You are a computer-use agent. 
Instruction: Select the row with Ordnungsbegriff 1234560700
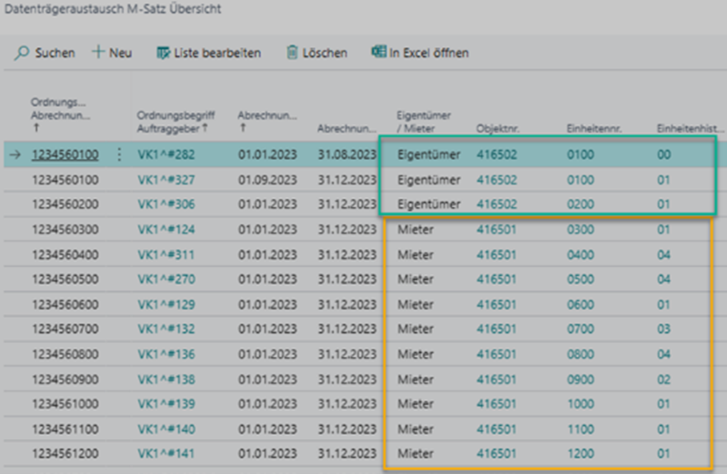point(65,329)
